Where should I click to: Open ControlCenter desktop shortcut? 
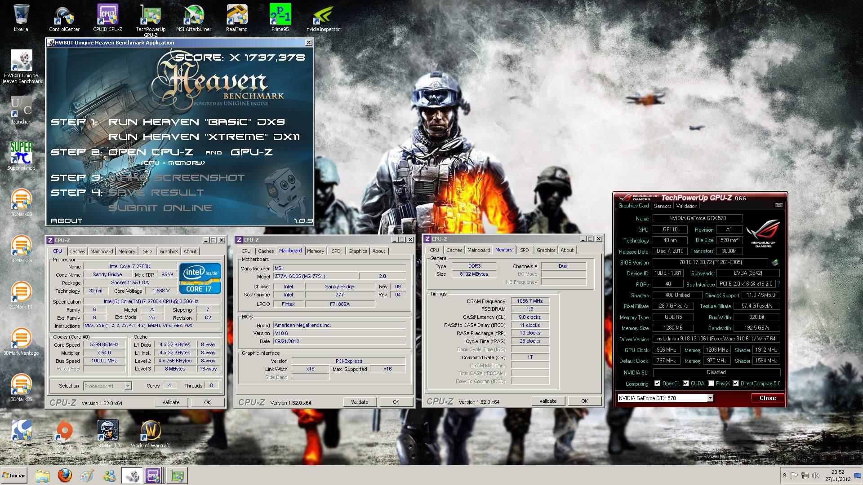(64, 18)
